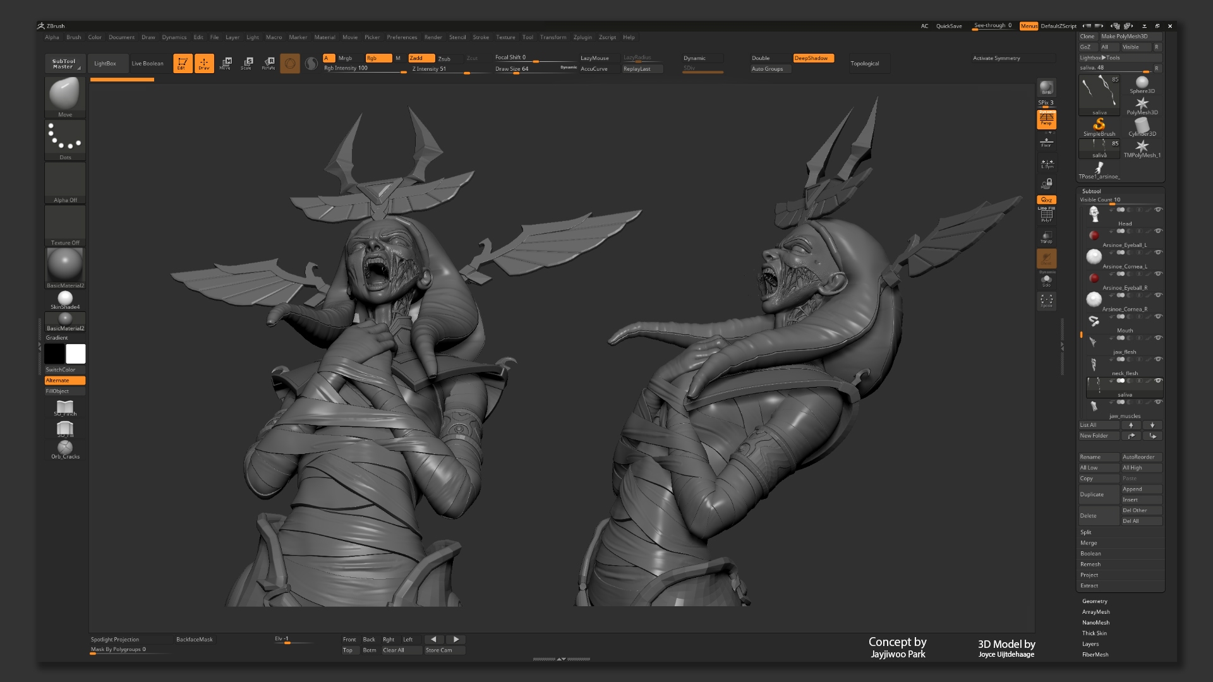The image size is (1213, 682).
Task: Open the BasicMaterial2 sphere material picker
Action: 65,268
